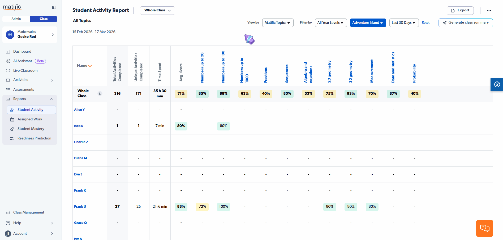The image size is (503, 240).
Task: Open the Matific Topics view dropdown
Action: tap(277, 23)
